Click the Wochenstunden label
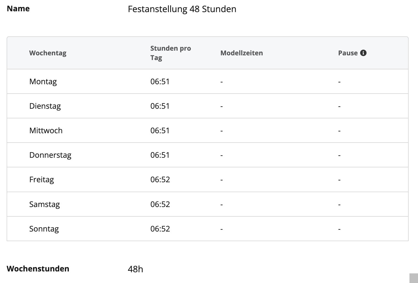This screenshot has height=283, width=418. (x=38, y=269)
